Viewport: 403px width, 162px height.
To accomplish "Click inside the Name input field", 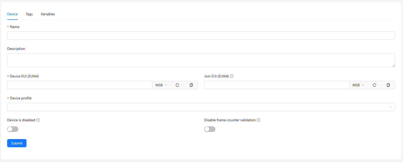I will [201, 35].
